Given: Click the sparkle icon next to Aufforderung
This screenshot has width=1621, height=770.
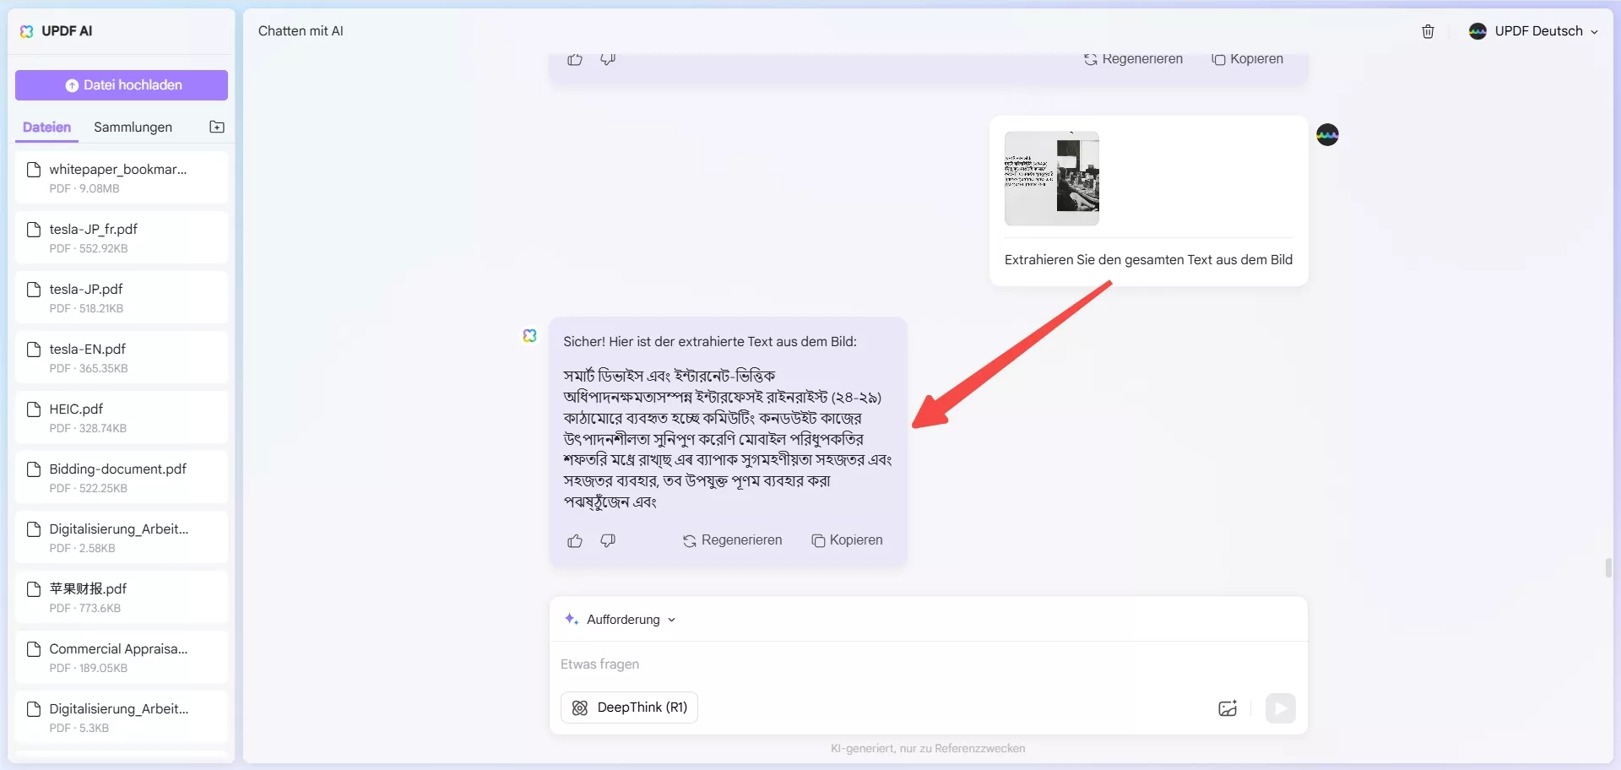Looking at the screenshot, I should 571,619.
